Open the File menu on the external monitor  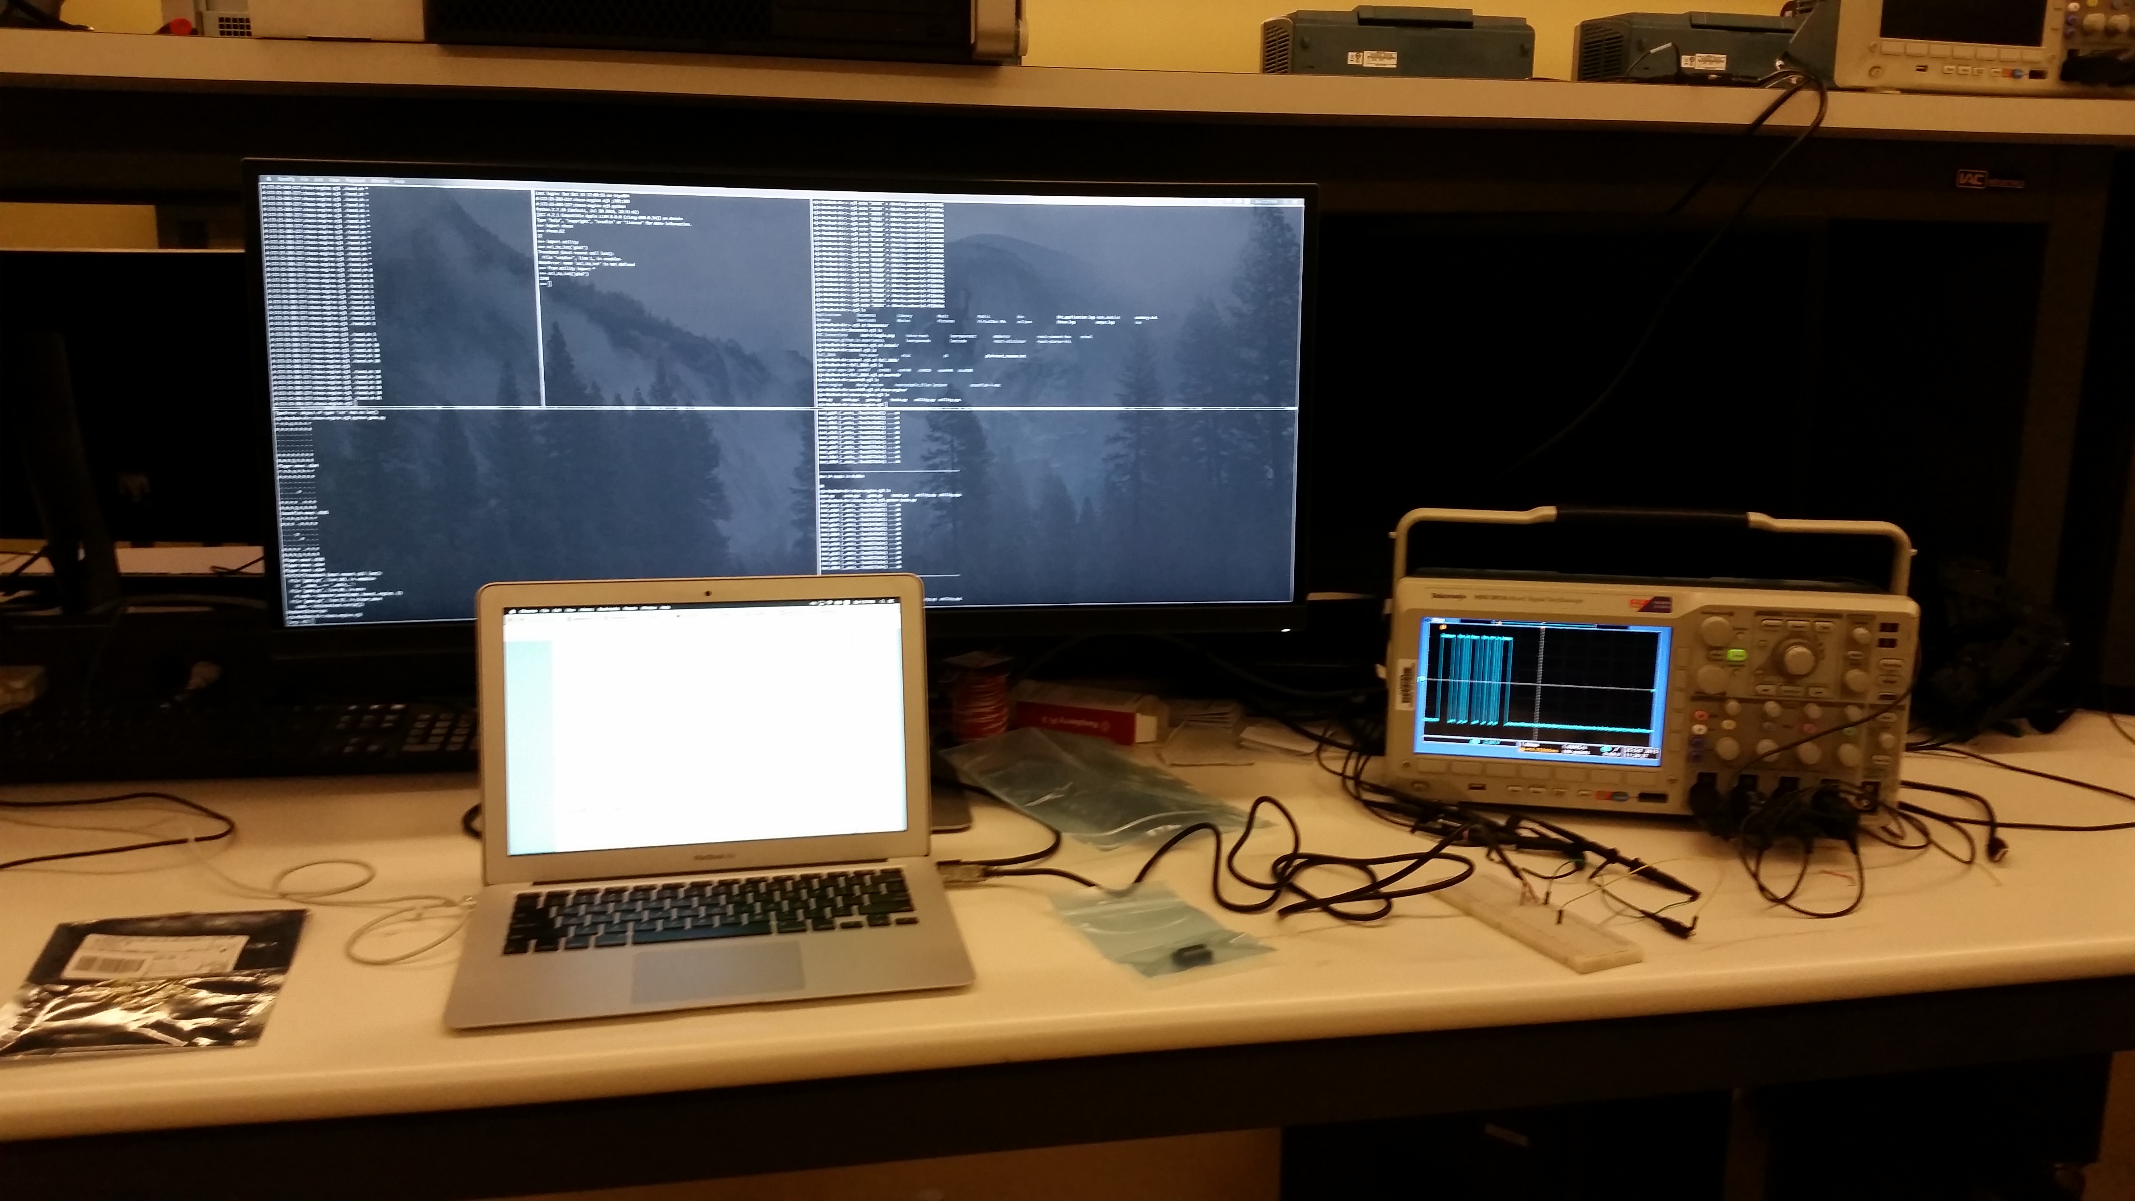point(304,180)
